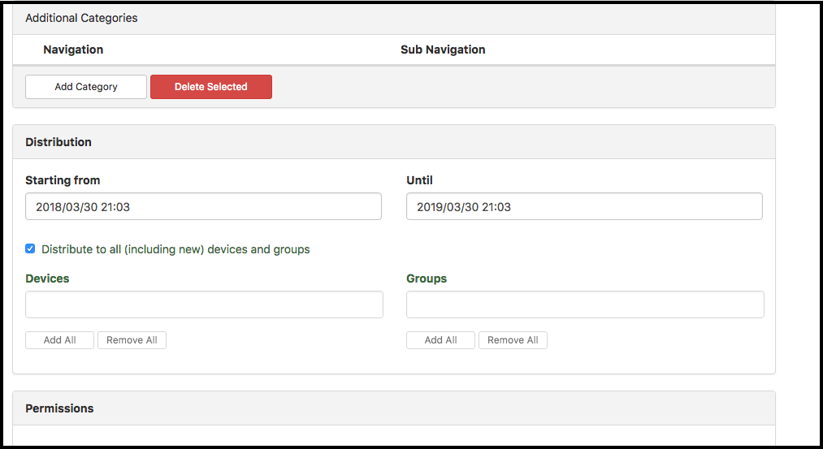Select the Navigation column header
The image size is (823, 449).
coord(73,50)
